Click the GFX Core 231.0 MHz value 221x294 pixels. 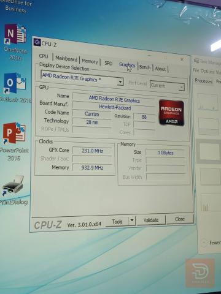point(92,151)
